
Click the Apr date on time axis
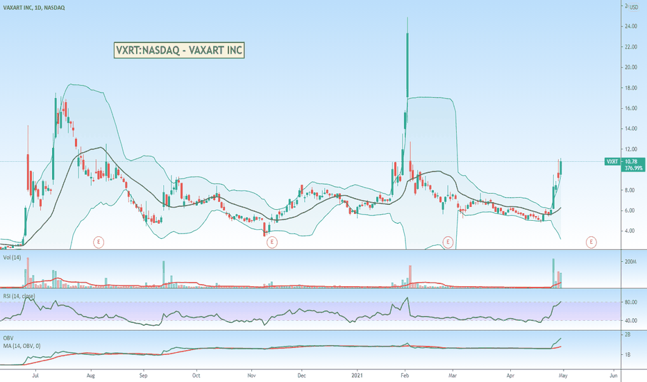click(x=510, y=375)
